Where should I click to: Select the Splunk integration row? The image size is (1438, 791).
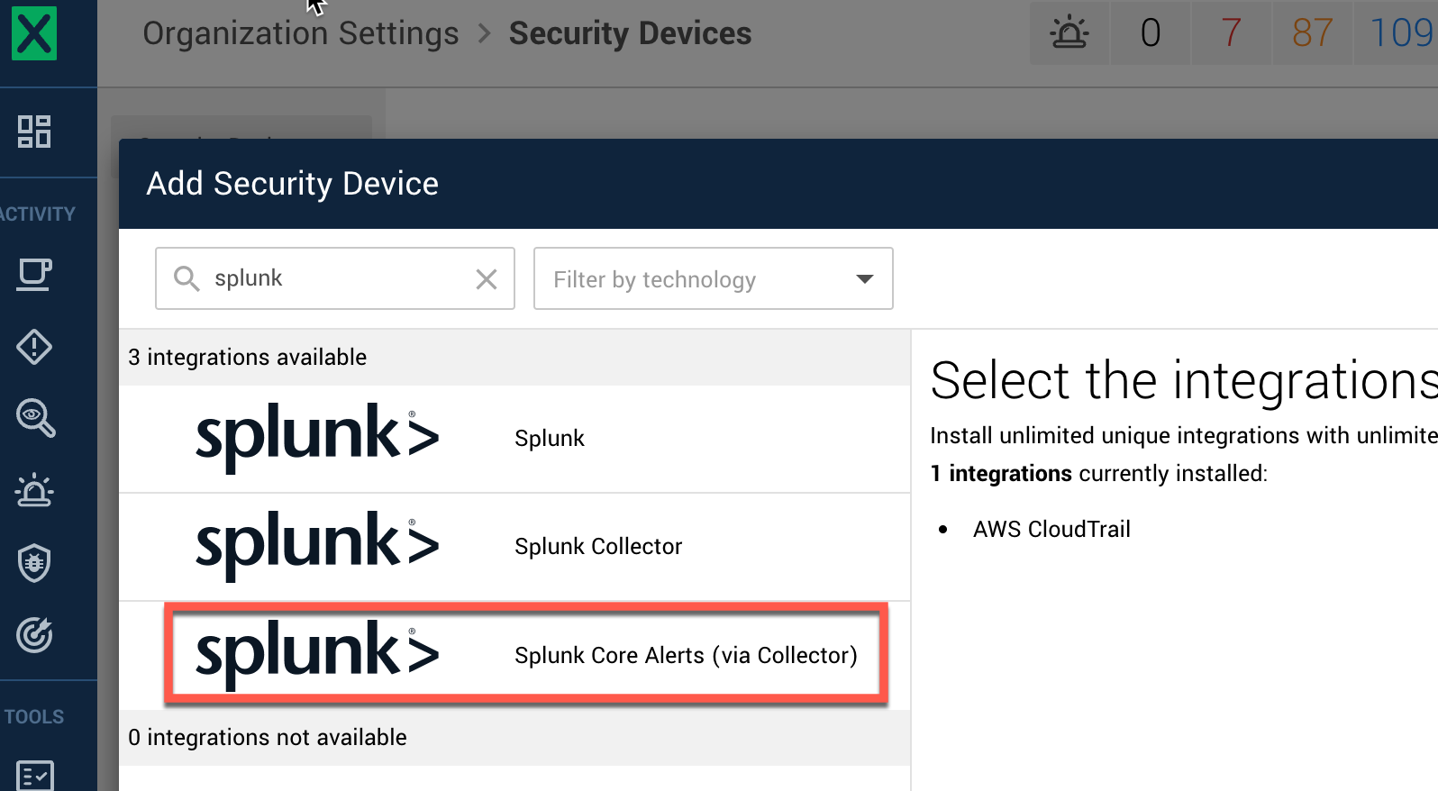514,439
